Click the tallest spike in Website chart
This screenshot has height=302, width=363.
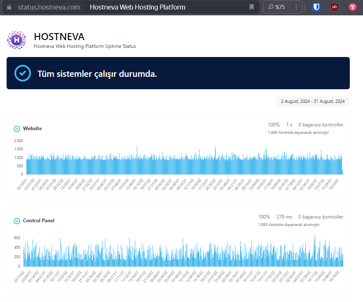pyautogui.click(x=215, y=160)
